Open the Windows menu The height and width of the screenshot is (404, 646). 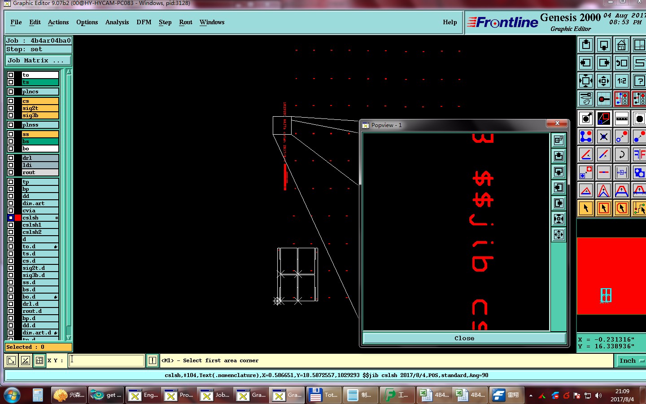[x=212, y=22]
